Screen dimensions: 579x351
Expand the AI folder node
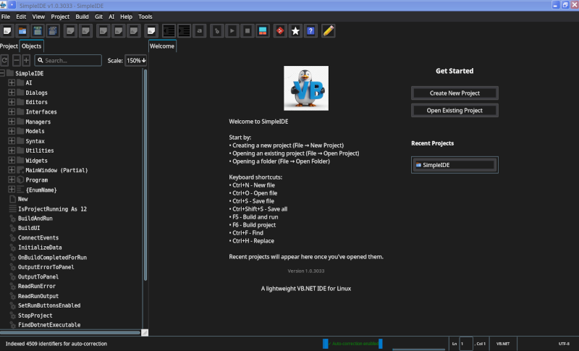(x=12, y=83)
